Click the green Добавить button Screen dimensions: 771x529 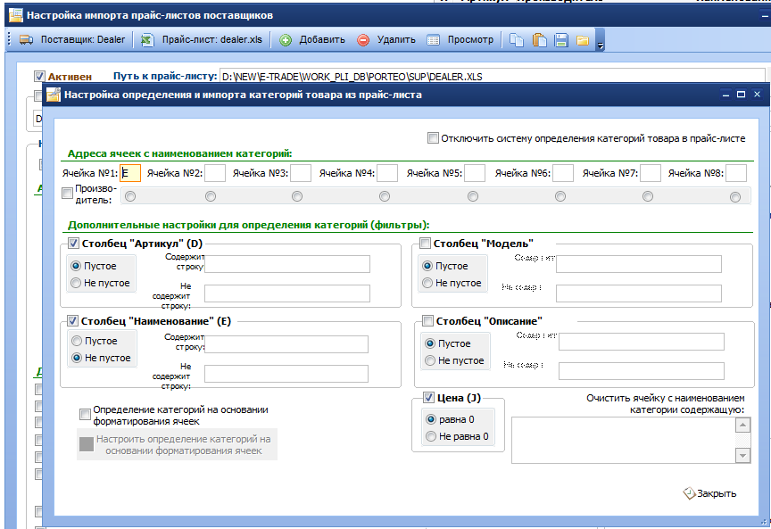[312, 40]
